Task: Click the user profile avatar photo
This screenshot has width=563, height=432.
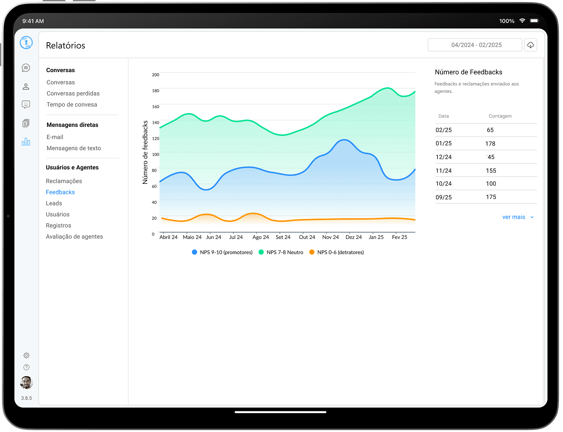Action: pos(26,382)
